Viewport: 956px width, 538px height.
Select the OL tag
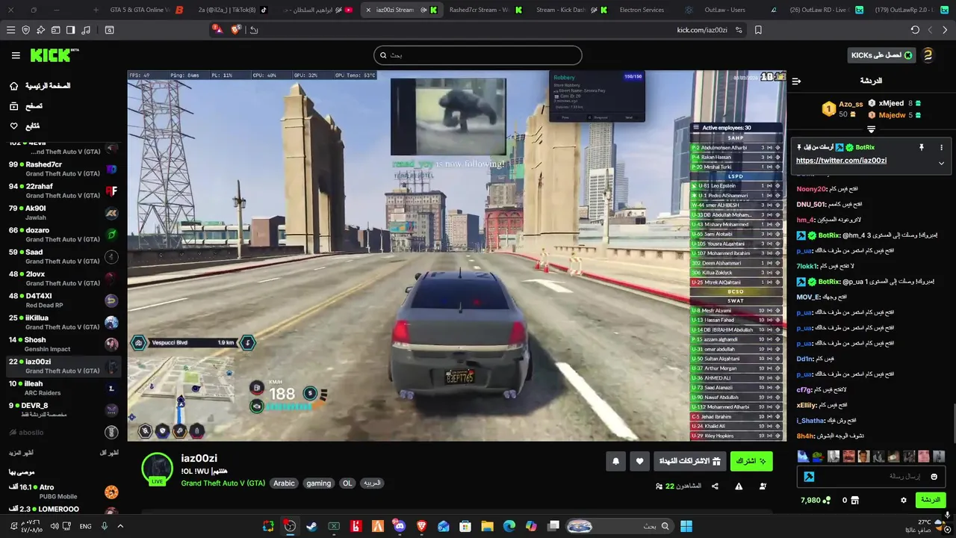347,483
